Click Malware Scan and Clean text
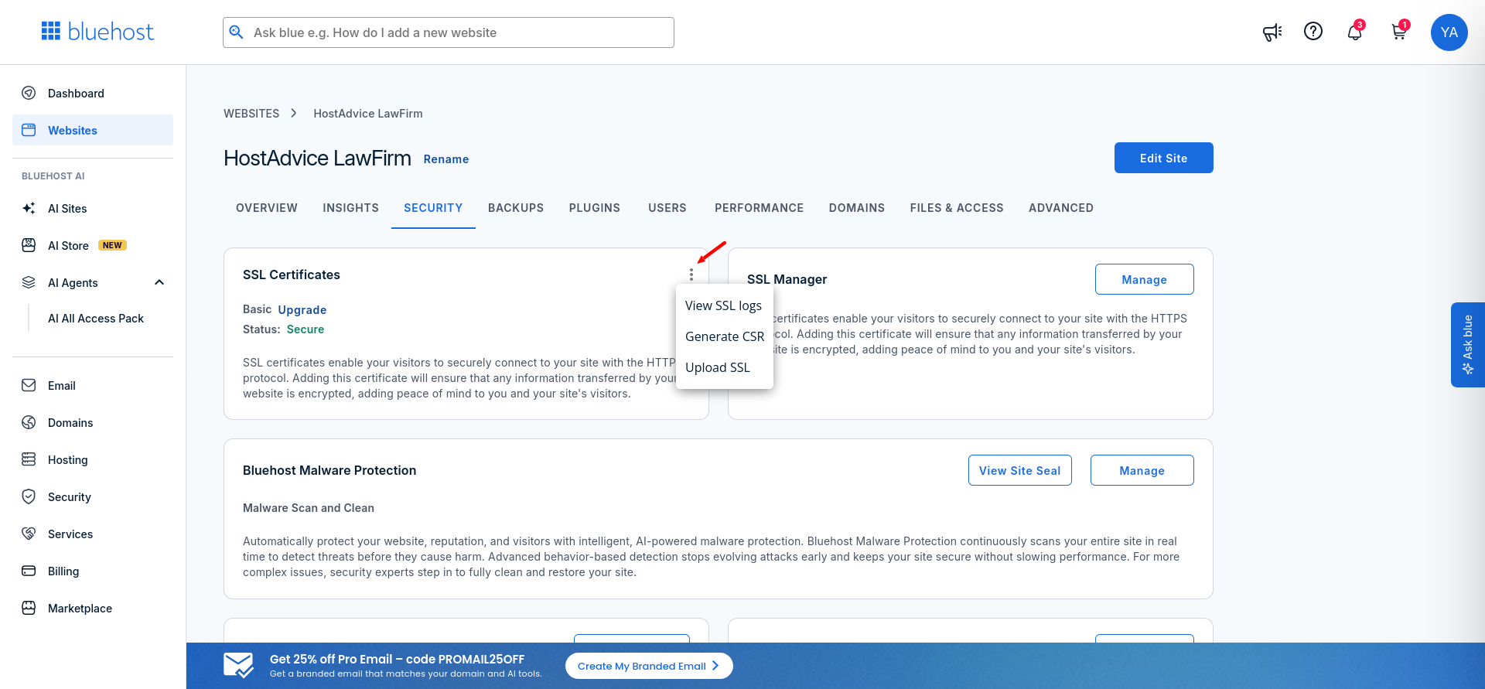 coord(309,508)
